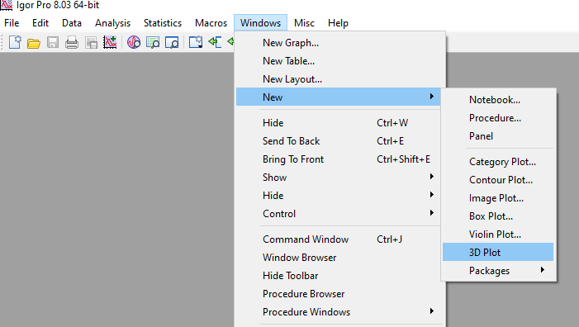Choose Violin Plot... entry
Image resolution: width=579 pixels, height=327 pixels.
pyautogui.click(x=498, y=235)
